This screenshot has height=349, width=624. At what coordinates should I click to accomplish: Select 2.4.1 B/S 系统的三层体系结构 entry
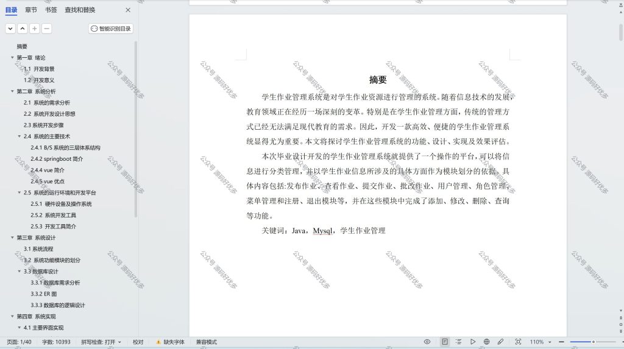click(65, 147)
